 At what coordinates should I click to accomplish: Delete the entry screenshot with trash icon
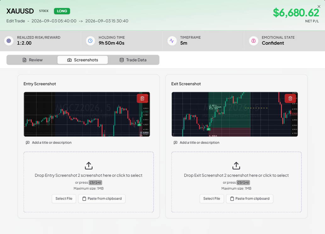click(143, 98)
